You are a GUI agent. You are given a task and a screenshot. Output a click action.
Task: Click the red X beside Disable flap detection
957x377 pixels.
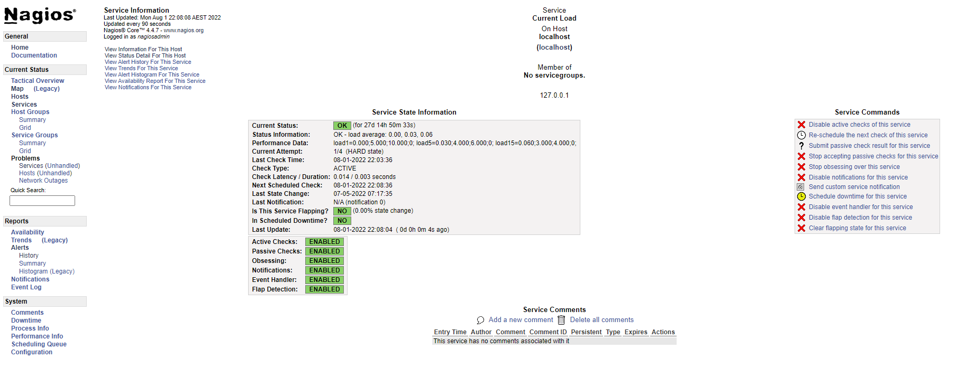(801, 218)
